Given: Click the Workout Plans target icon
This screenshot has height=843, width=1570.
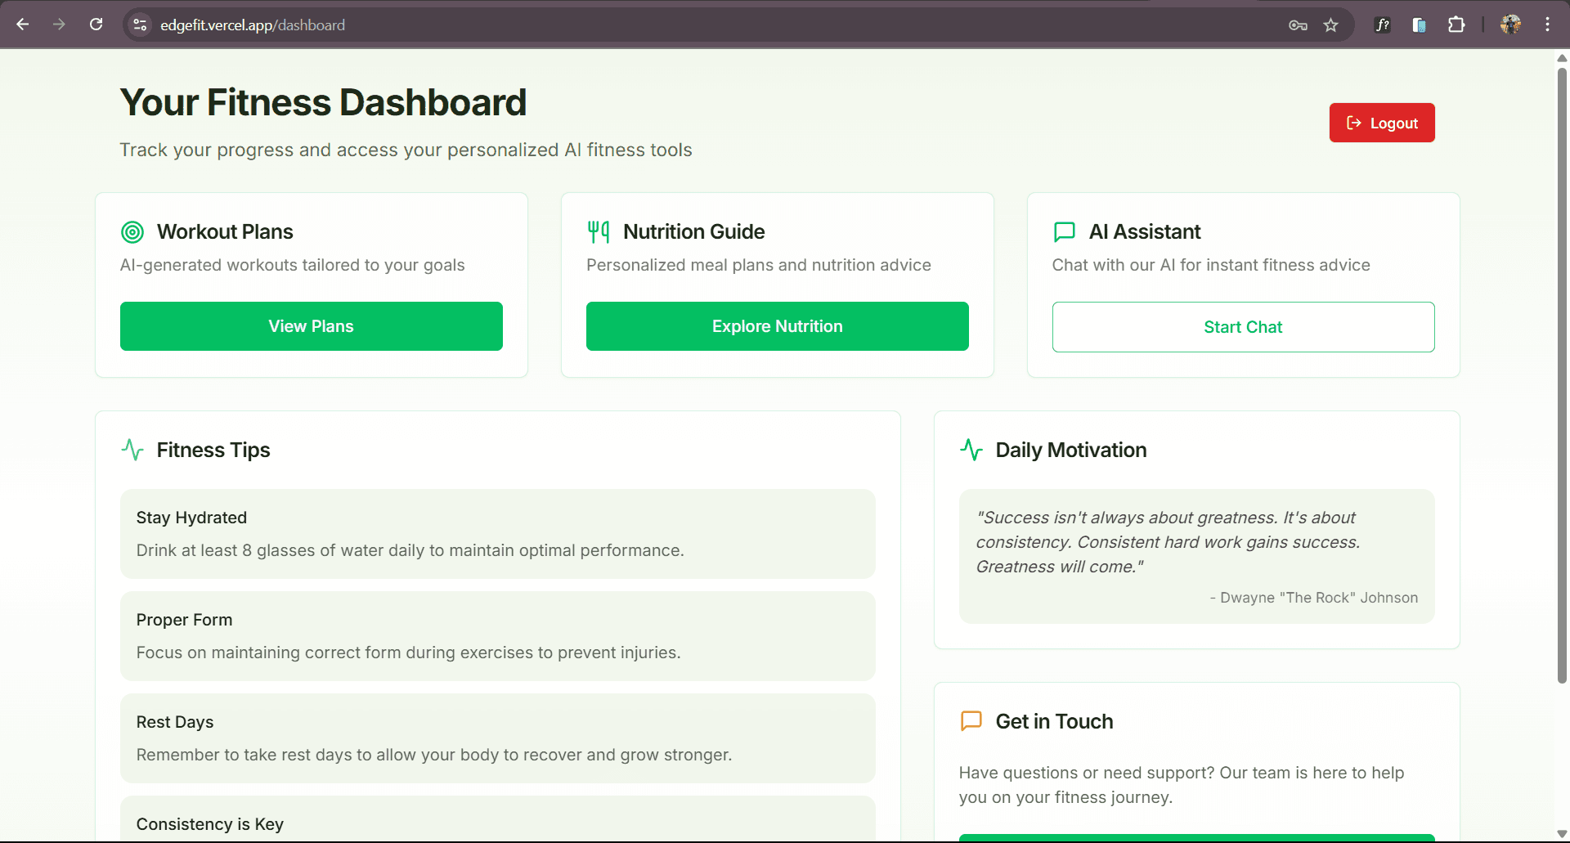Looking at the screenshot, I should tap(132, 232).
